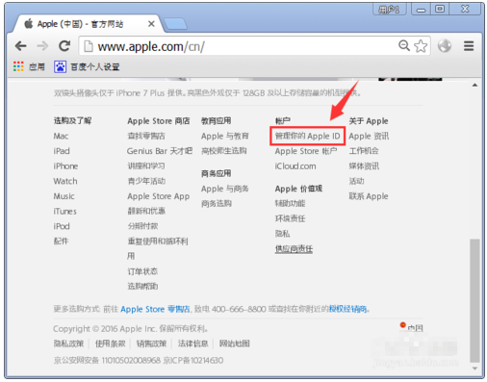The height and width of the screenshot is (382, 487).
Task: Click the 京ICP备10214630 registration text
Action: 193,361
